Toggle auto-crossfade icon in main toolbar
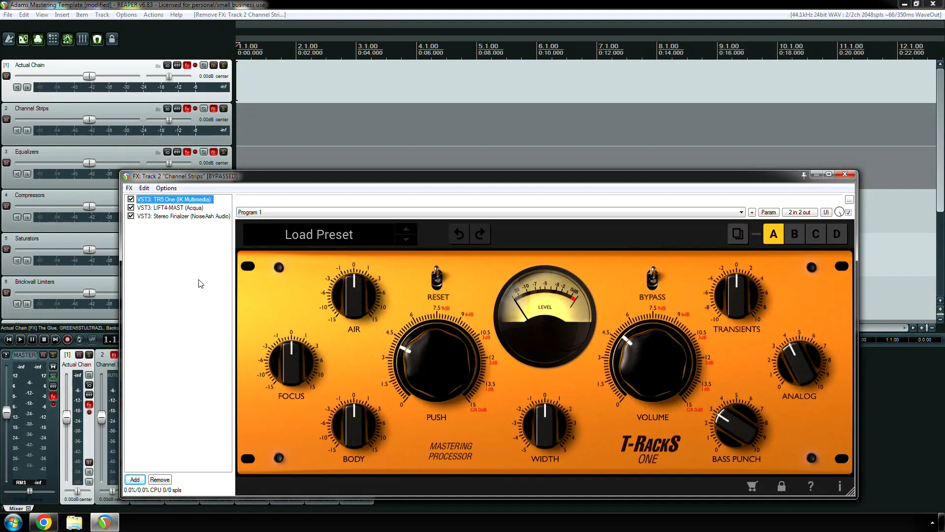 click(23, 39)
